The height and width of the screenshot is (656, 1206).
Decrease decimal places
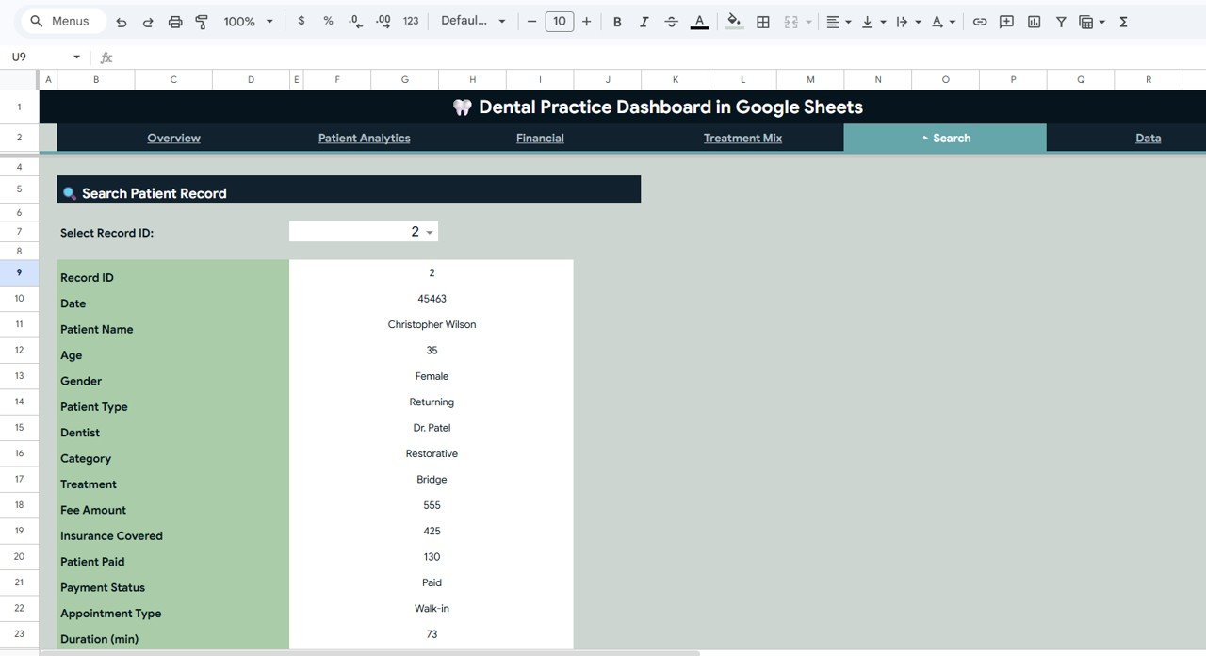click(x=353, y=21)
